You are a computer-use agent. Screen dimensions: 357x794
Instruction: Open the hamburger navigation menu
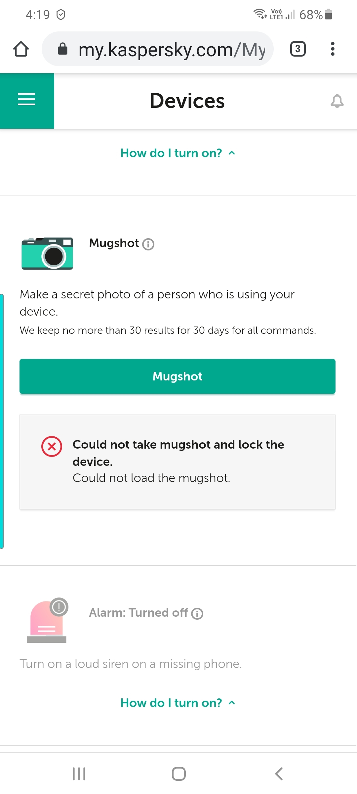point(27,100)
